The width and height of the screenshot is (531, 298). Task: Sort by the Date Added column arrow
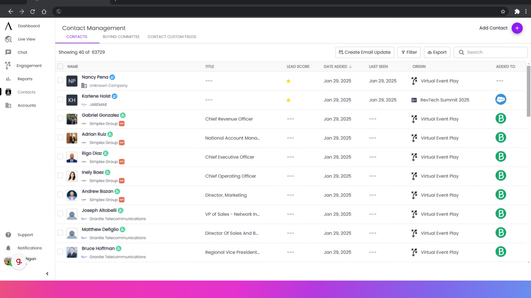pos(350,67)
